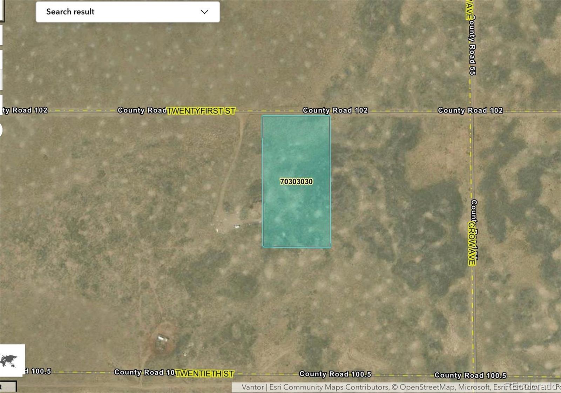Click the Vantor attribution text
Screen dimensions: 561x393
click(252, 387)
